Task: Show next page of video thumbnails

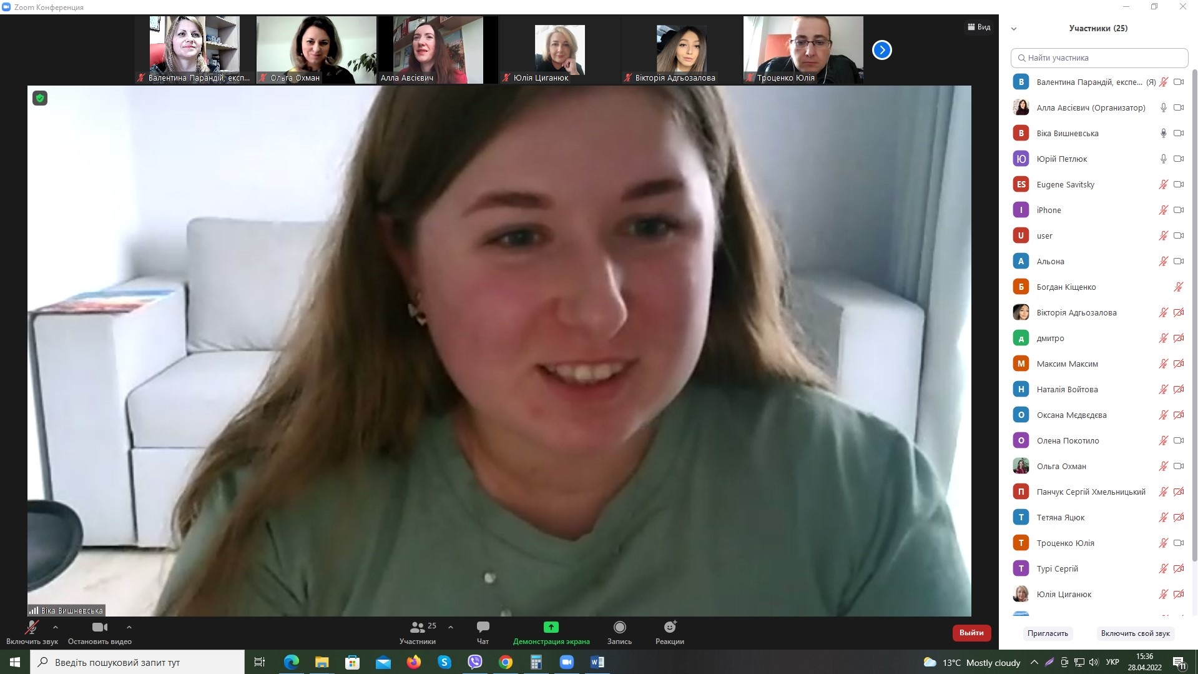Action: pos(881,50)
